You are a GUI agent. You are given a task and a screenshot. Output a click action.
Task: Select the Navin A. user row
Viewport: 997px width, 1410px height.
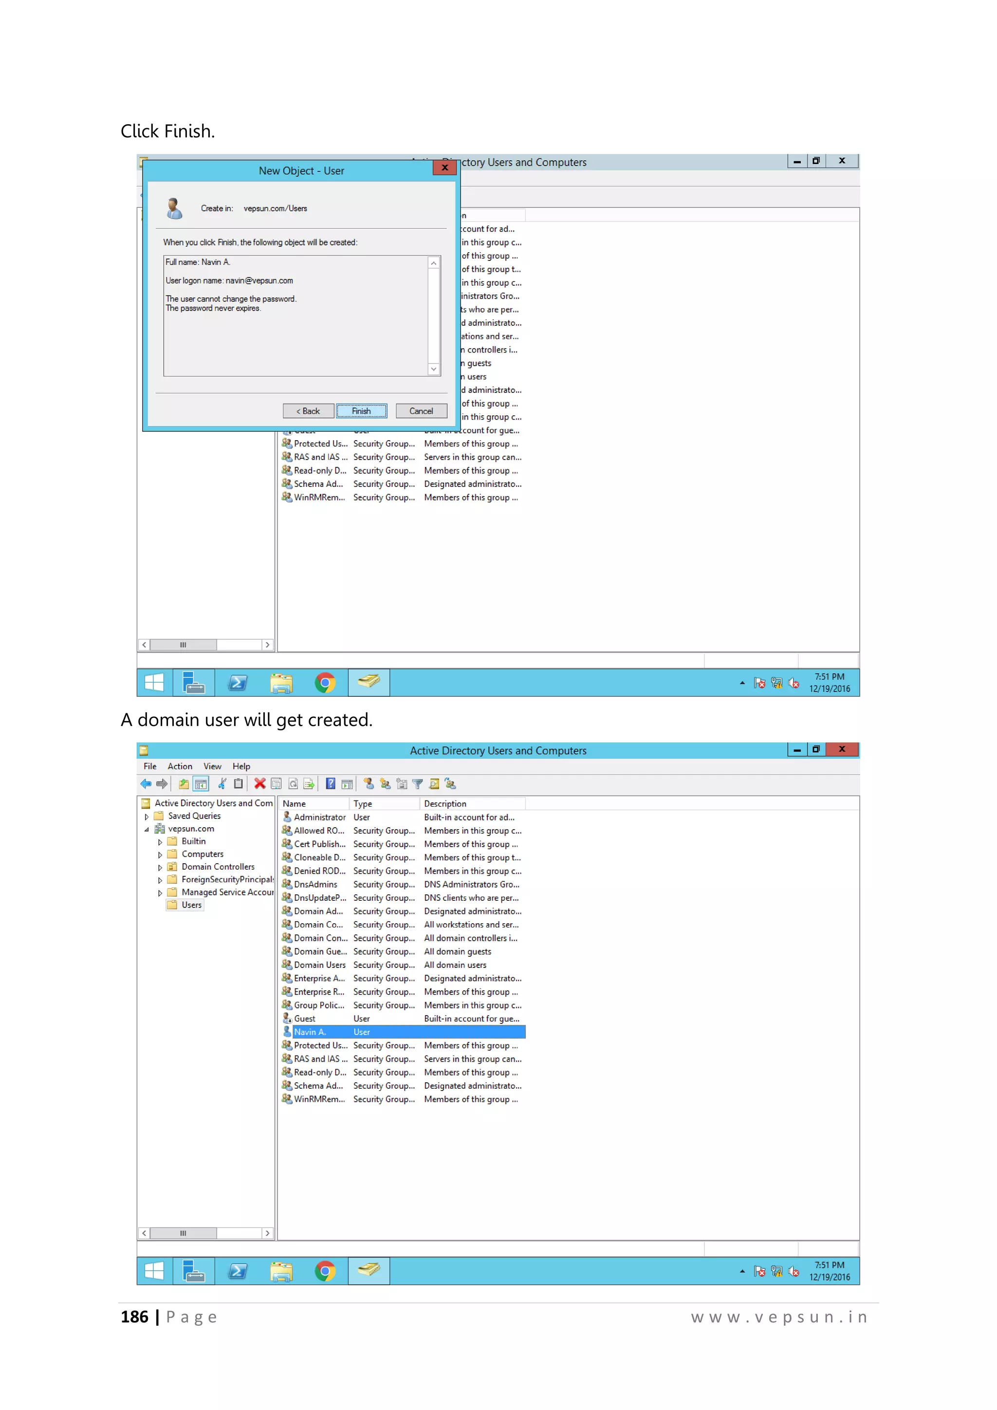pyautogui.click(x=310, y=1032)
